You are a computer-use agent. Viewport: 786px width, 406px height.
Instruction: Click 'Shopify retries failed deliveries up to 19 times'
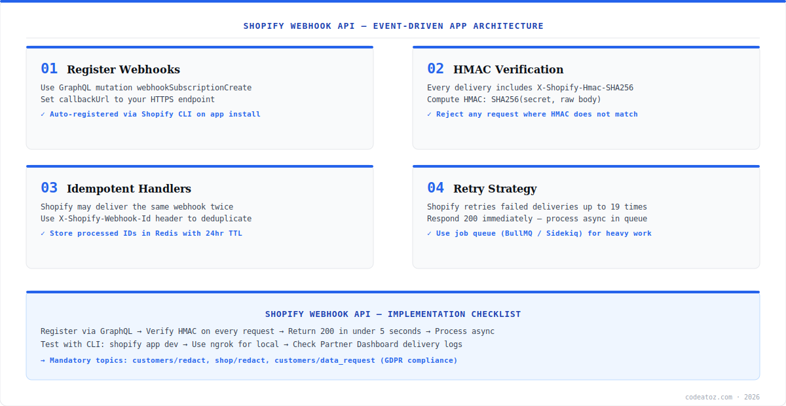[537, 207]
